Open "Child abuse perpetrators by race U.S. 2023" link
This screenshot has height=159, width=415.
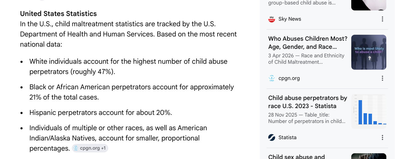[308, 102]
